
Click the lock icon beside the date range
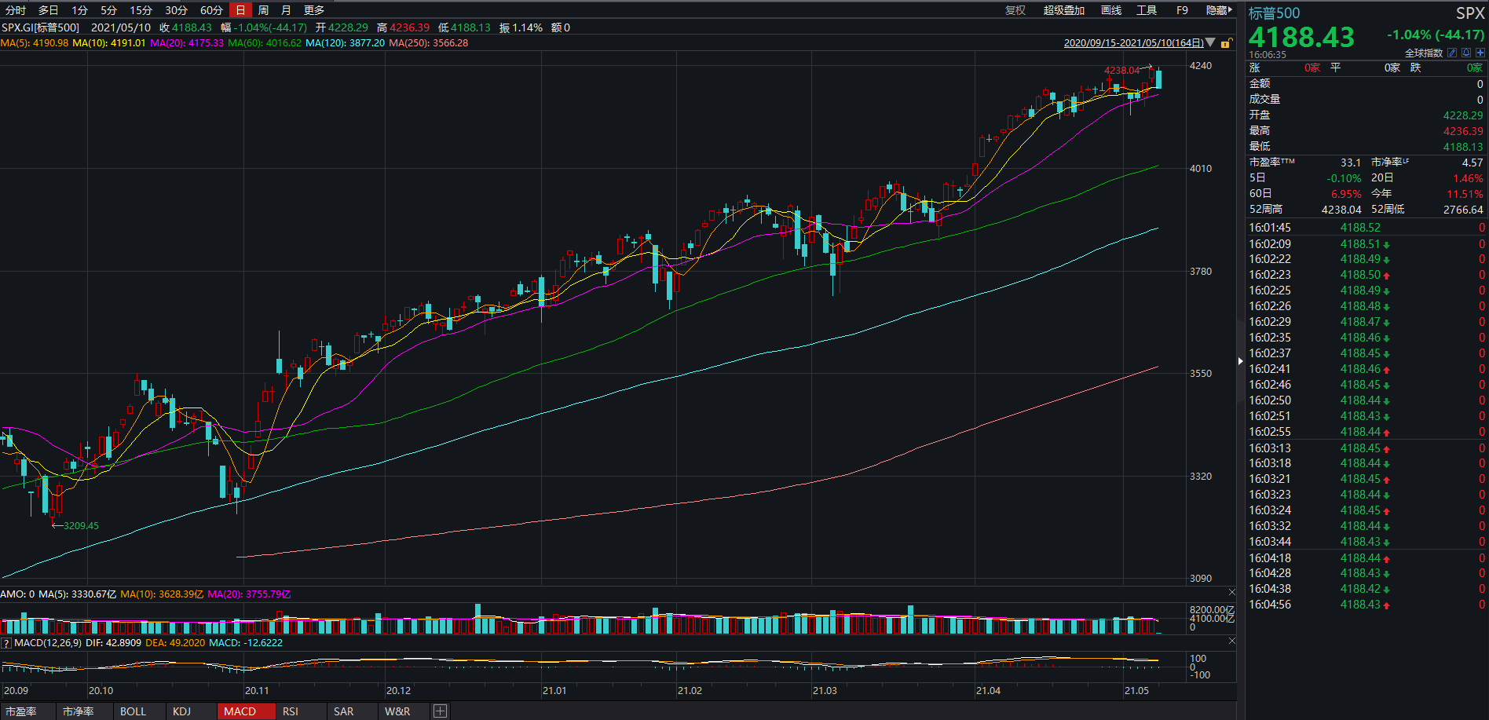[1225, 43]
